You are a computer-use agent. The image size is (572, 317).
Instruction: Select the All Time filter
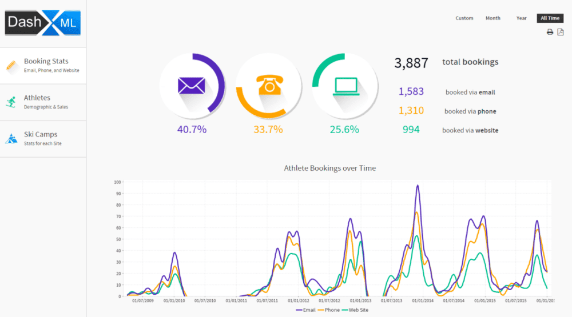pyautogui.click(x=550, y=18)
